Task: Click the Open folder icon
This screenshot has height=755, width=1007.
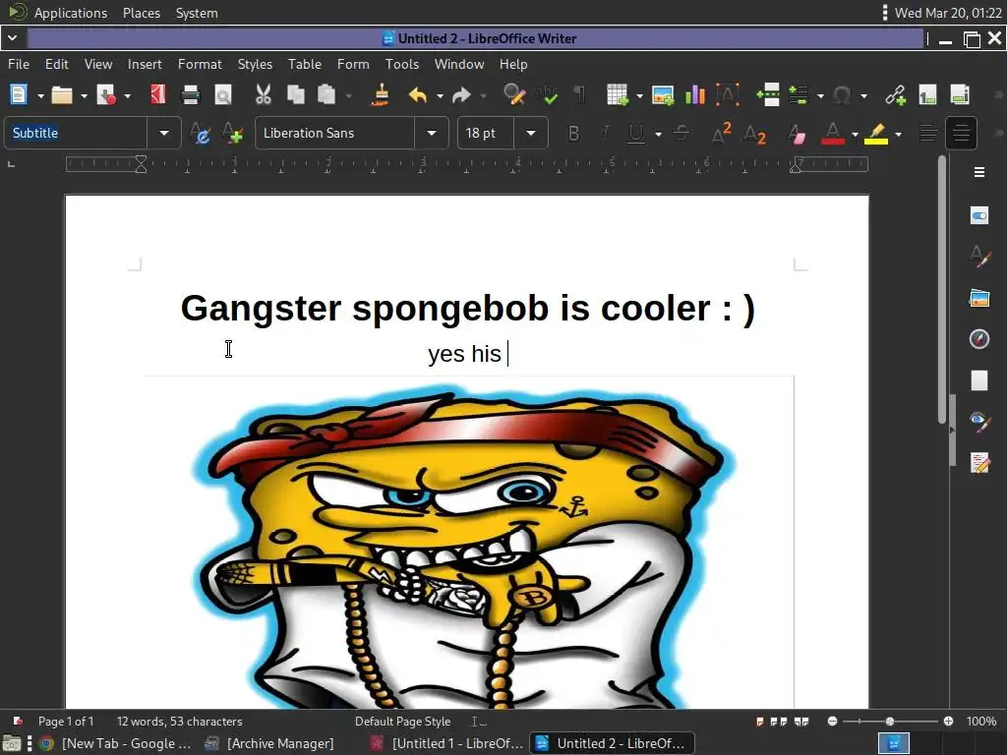Action: [x=62, y=95]
